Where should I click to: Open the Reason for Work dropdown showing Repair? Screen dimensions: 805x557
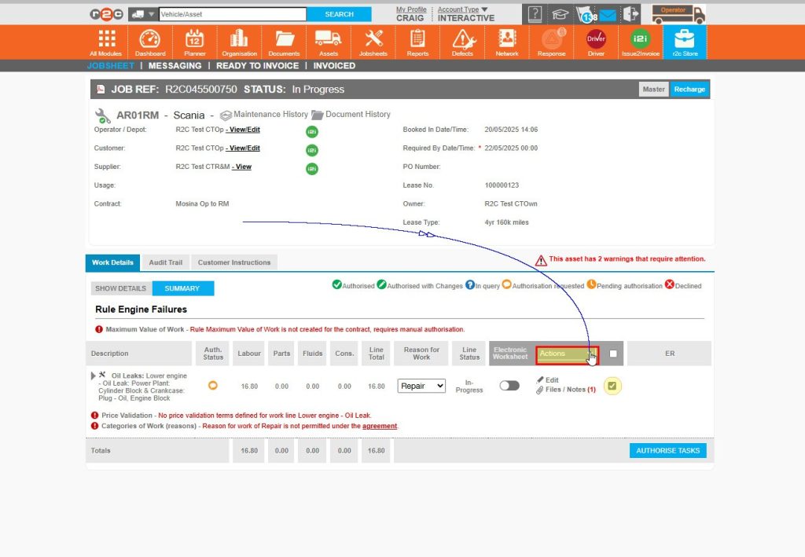point(421,386)
